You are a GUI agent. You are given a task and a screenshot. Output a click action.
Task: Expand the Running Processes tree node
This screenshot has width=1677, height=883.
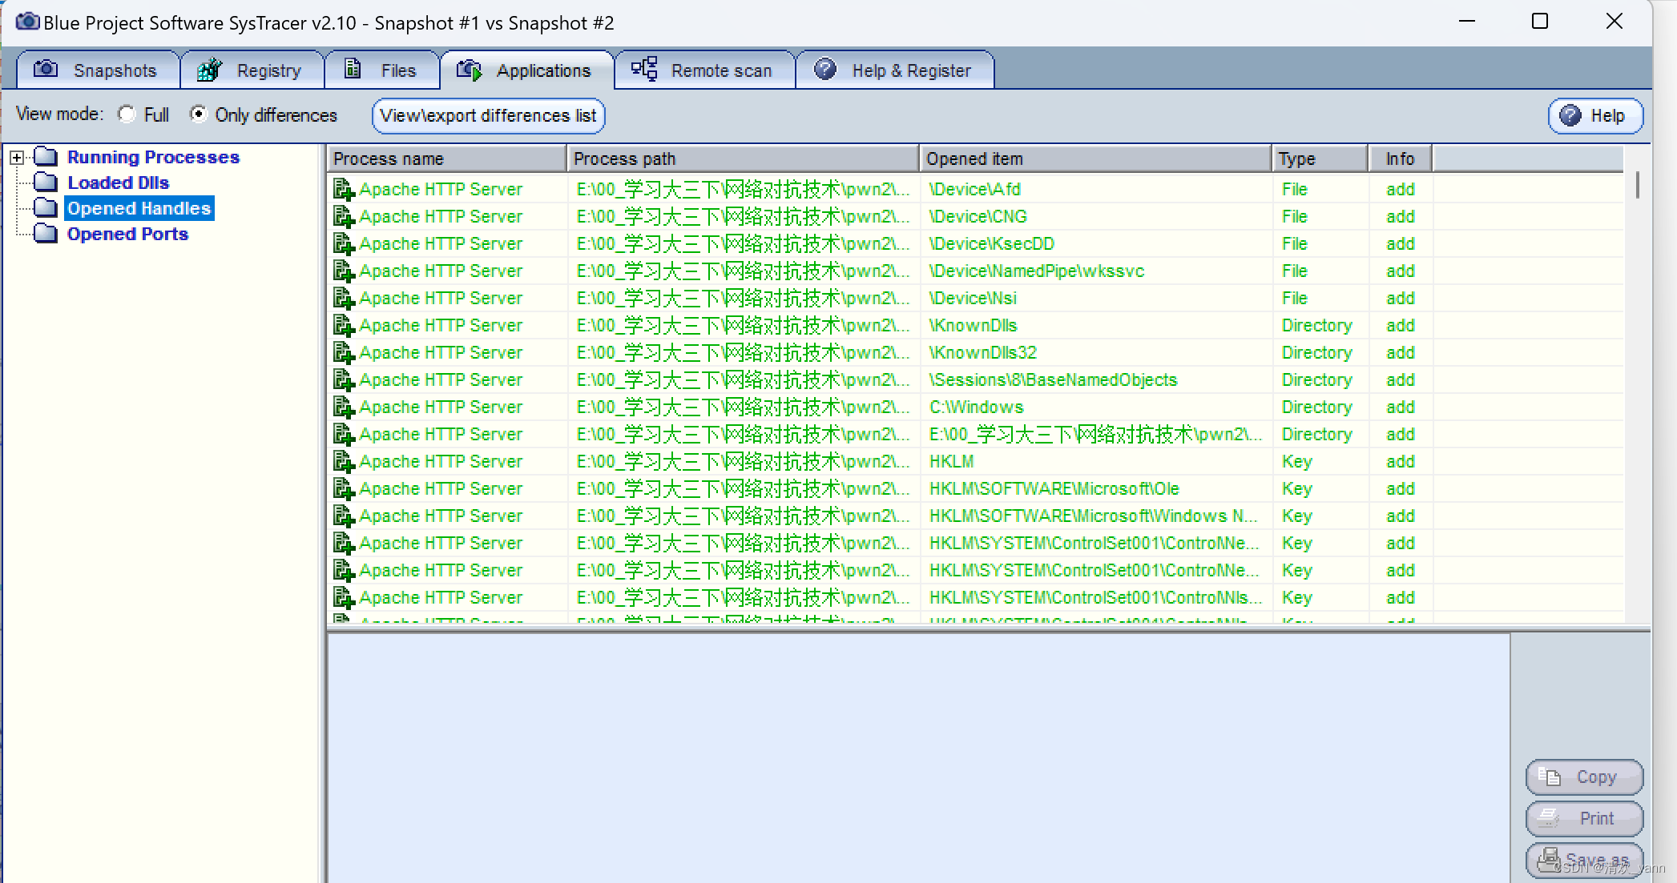[16, 158]
